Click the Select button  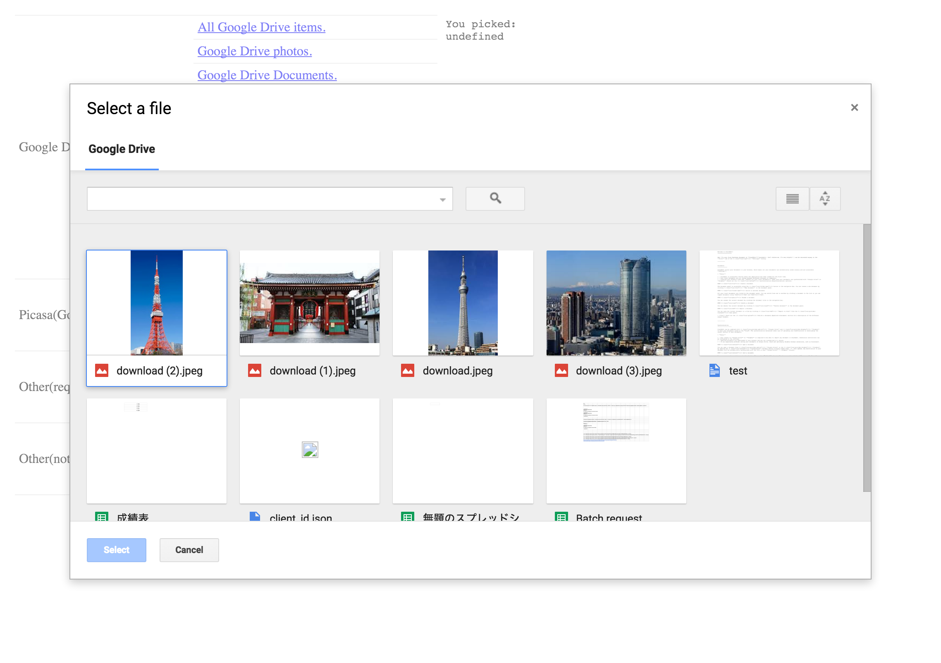tap(116, 550)
